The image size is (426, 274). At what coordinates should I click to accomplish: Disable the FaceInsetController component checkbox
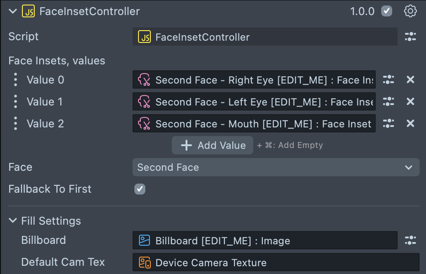click(x=387, y=11)
